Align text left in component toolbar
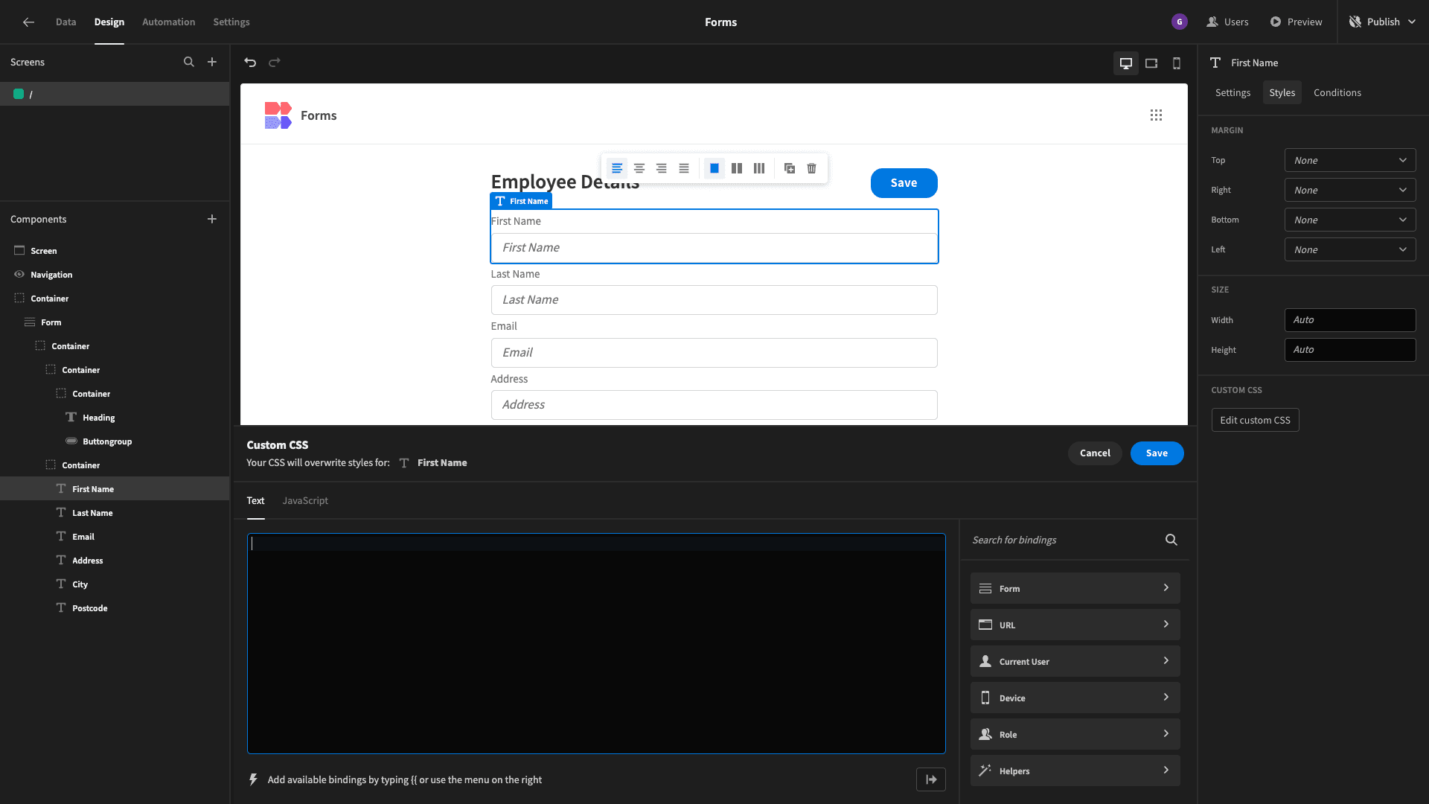This screenshot has width=1429, height=804. [617, 168]
